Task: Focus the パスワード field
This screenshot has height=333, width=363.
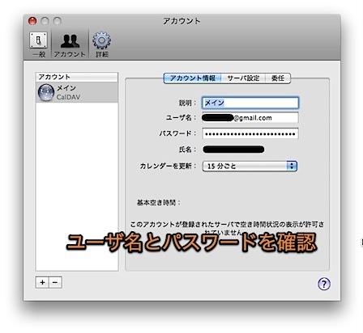Action: (x=250, y=133)
